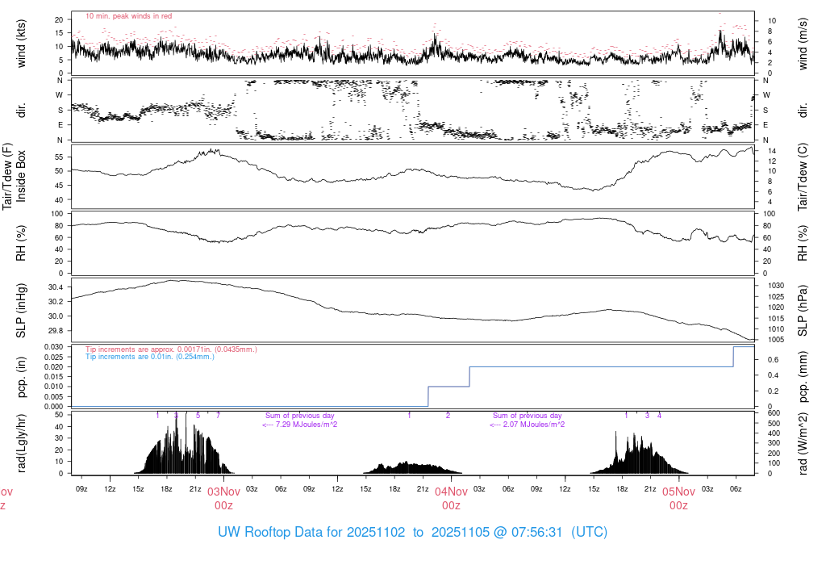Select the "0.6" tick on the pcp. (mm) axis
The width and height of the screenshot is (826, 565).
(773, 359)
